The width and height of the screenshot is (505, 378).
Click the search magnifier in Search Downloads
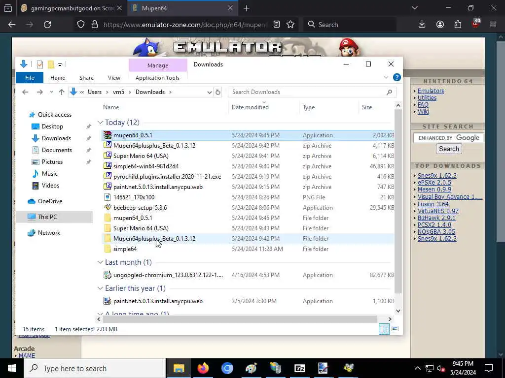390,92
